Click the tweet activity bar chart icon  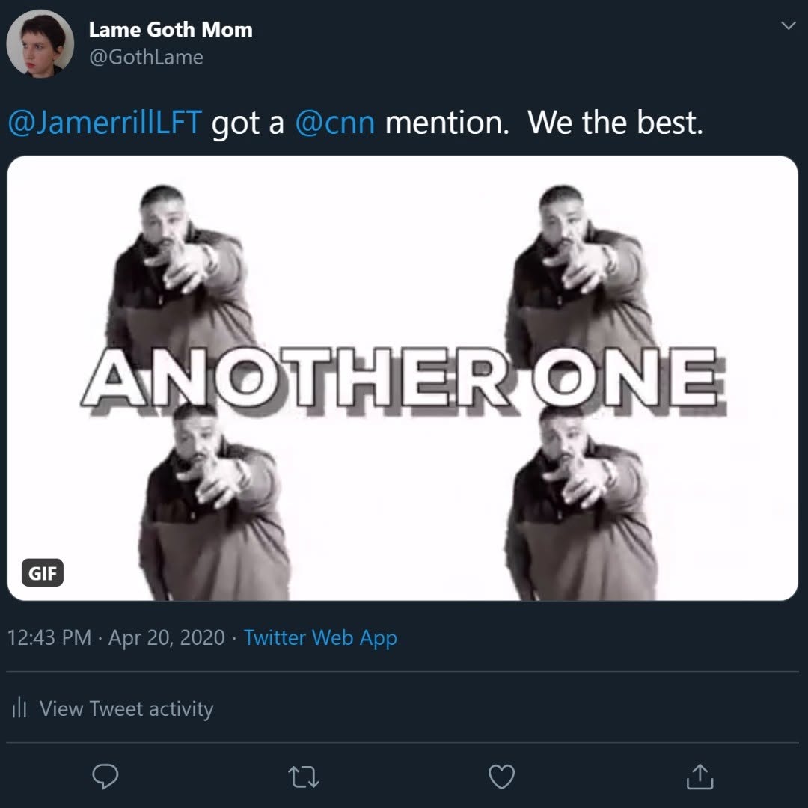(x=20, y=708)
